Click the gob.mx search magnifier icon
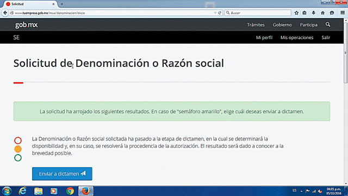 [328, 24]
